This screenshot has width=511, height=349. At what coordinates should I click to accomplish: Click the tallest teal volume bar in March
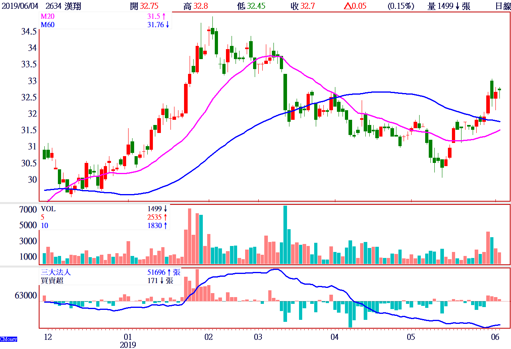pyautogui.click(x=285, y=235)
